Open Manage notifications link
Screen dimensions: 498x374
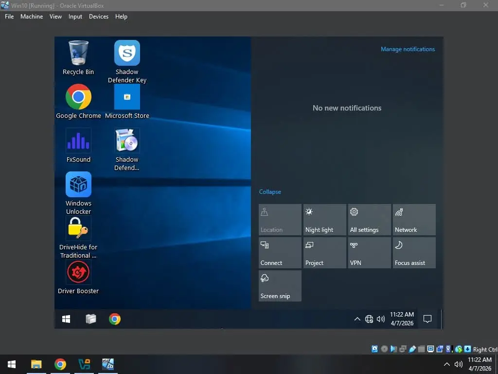(x=408, y=49)
